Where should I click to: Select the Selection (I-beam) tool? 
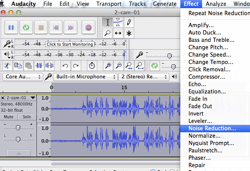click(x=107, y=22)
